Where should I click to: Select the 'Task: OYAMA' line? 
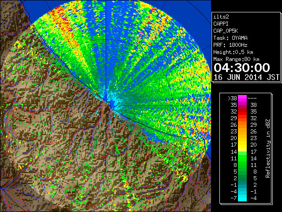tap(230, 38)
